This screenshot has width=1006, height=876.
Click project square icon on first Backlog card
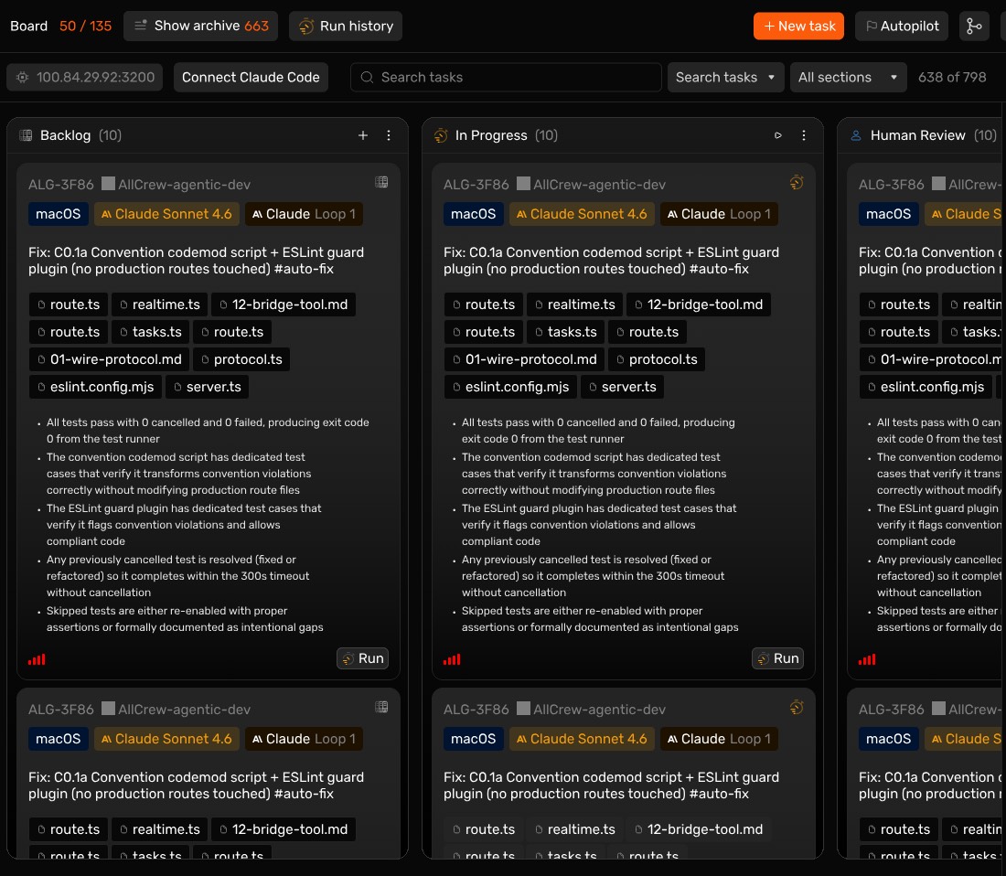[109, 184]
